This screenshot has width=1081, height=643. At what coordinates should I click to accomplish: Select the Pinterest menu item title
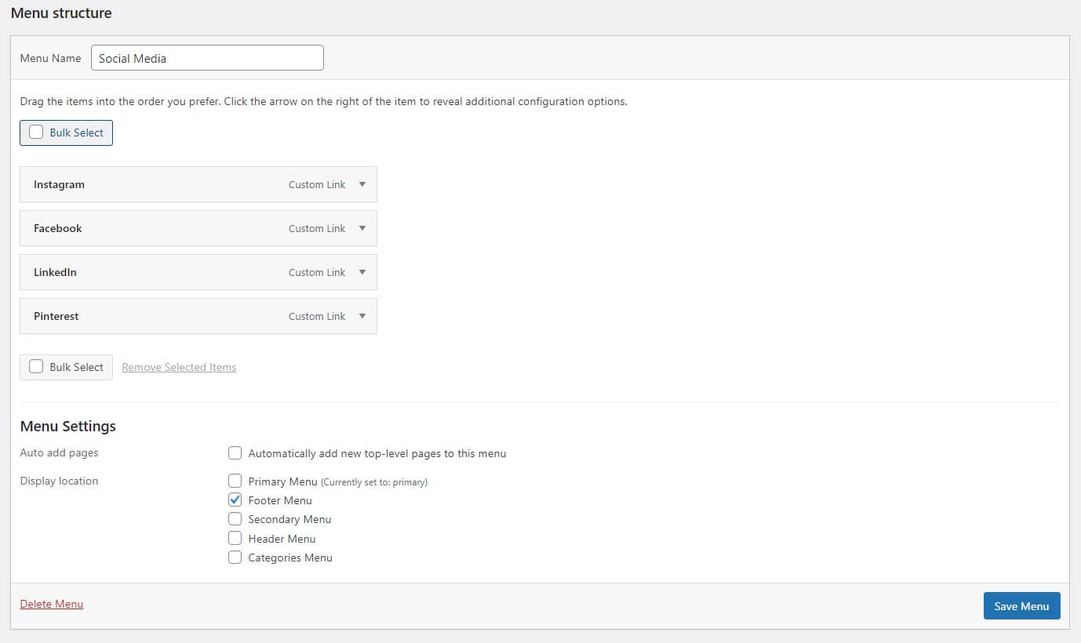click(56, 316)
